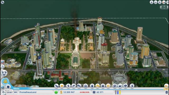Open the options menu with three dots

click(x=168, y=2)
